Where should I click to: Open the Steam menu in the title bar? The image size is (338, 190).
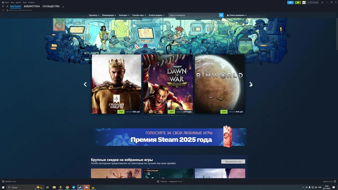coord(6,2)
